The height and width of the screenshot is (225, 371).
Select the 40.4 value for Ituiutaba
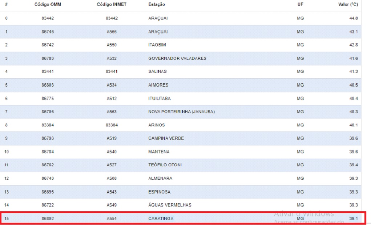[353, 99]
